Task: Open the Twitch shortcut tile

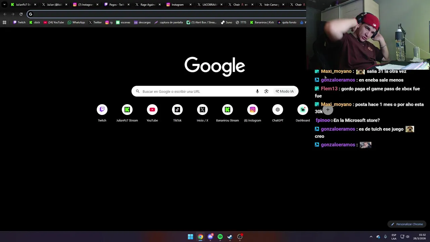Action: click(x=102, y=113)
